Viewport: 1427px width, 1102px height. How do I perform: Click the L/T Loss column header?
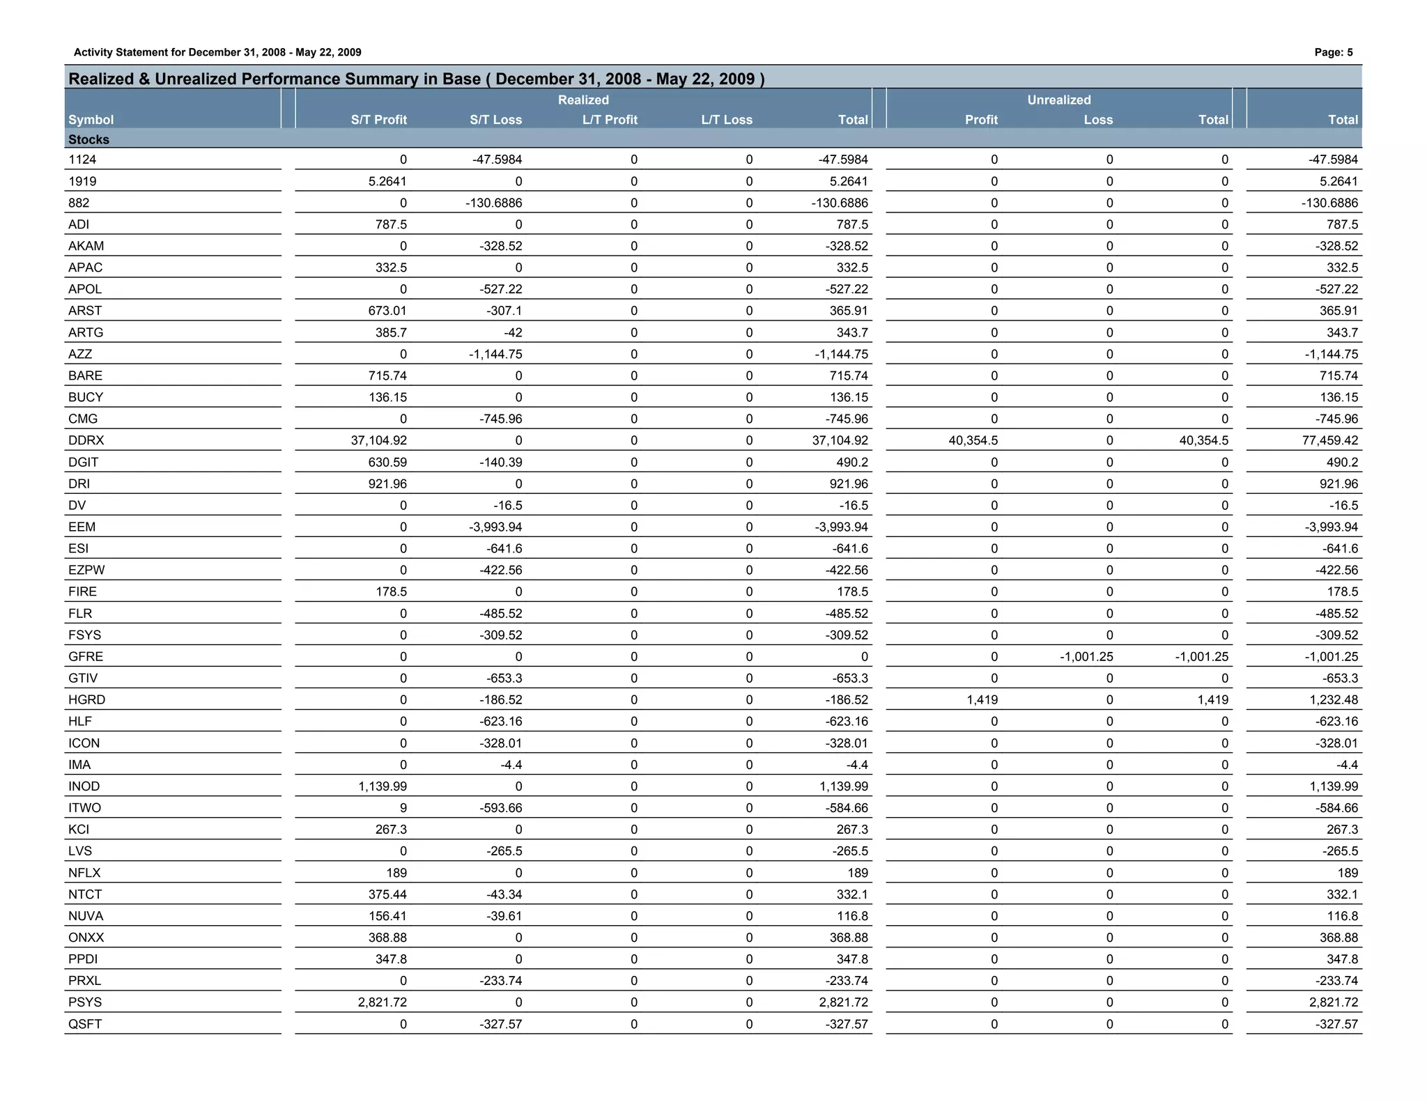point(727,120)
